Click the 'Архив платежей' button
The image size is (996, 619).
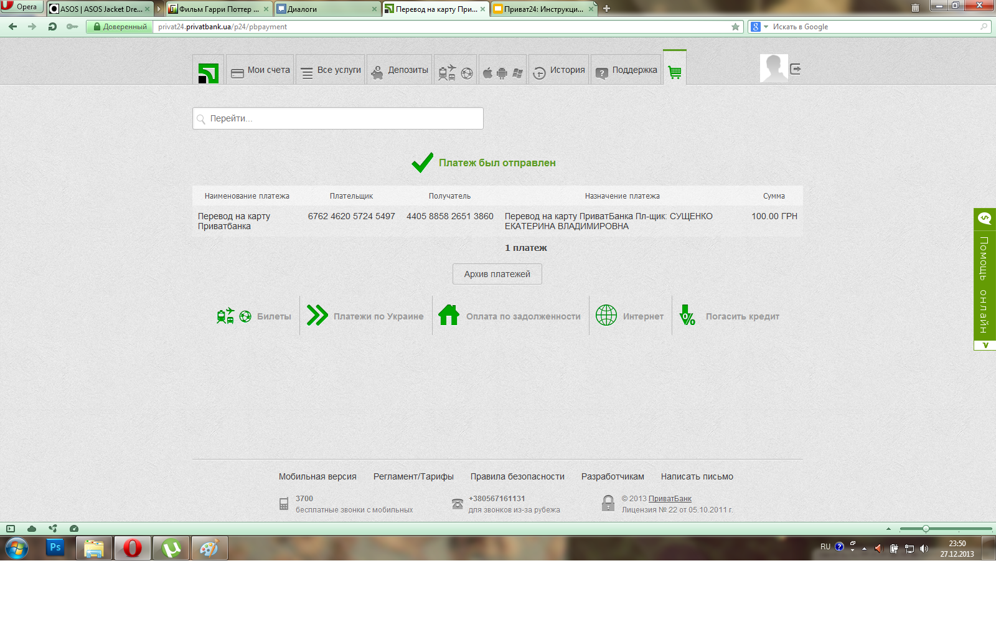(x=497, y=274)
